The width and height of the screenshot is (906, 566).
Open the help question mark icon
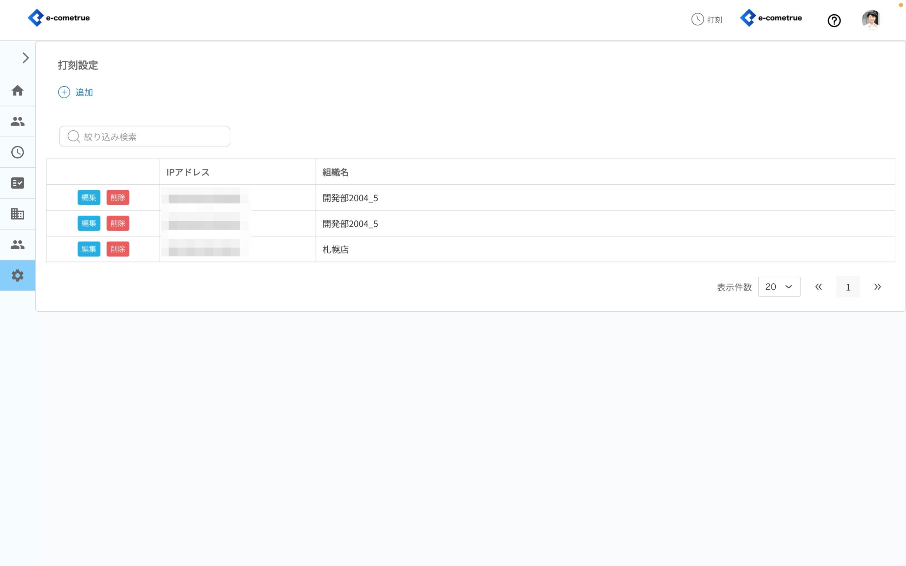834,20
